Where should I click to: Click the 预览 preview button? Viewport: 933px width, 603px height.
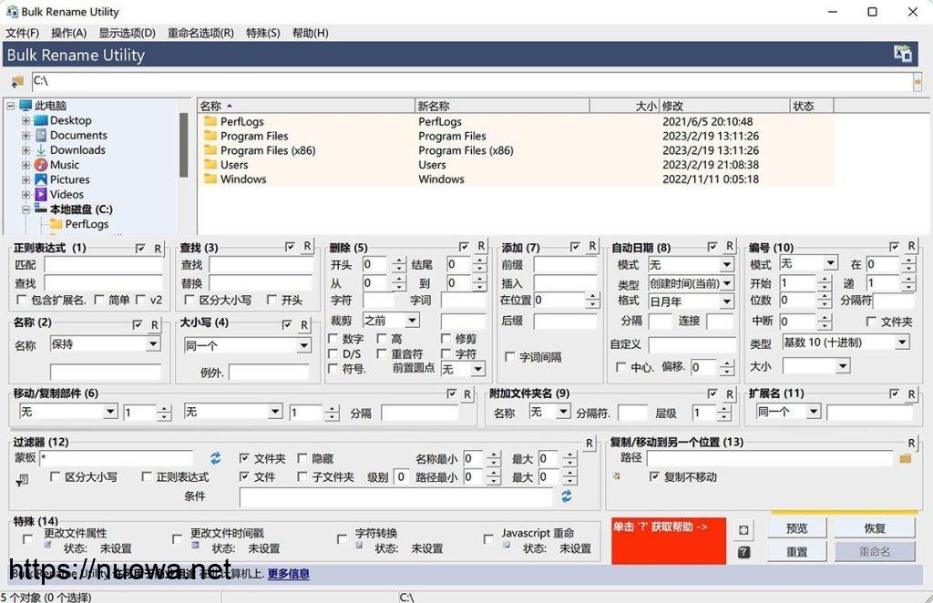tap(796, 528)
